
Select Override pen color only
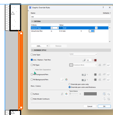[x=70, y=84]
